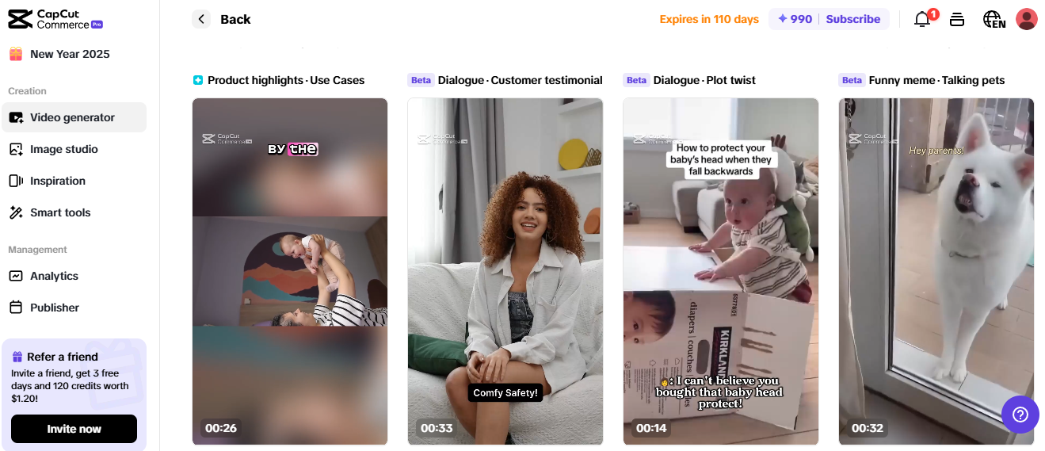Open the storage stack icon in header
Viewport: 1045px width, 451px height.
(957, 19)
